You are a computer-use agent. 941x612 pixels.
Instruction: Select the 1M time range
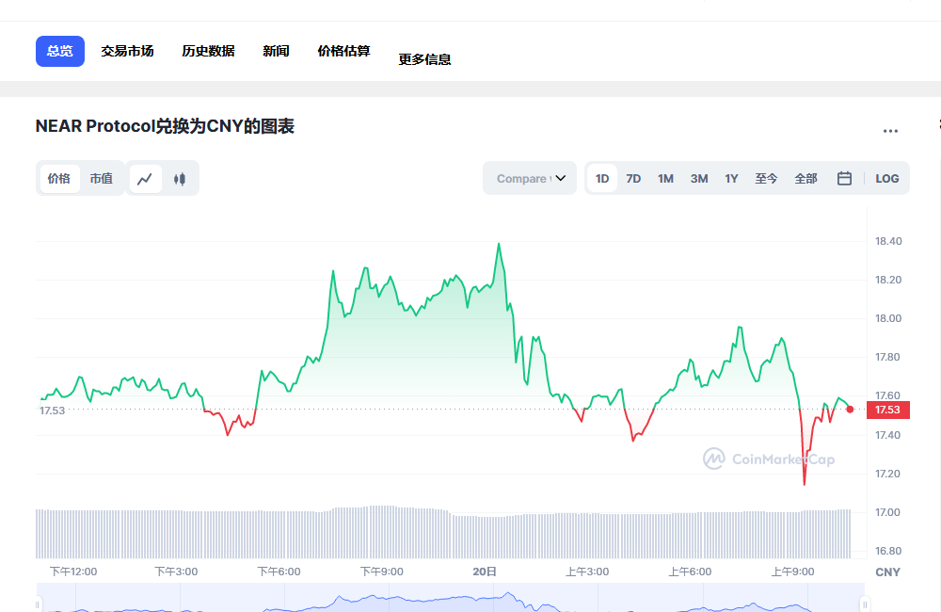click(665, 178)
